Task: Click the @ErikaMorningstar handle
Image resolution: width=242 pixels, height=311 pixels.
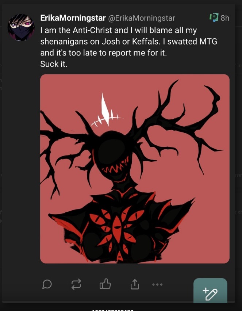Action: coord(142,18)
